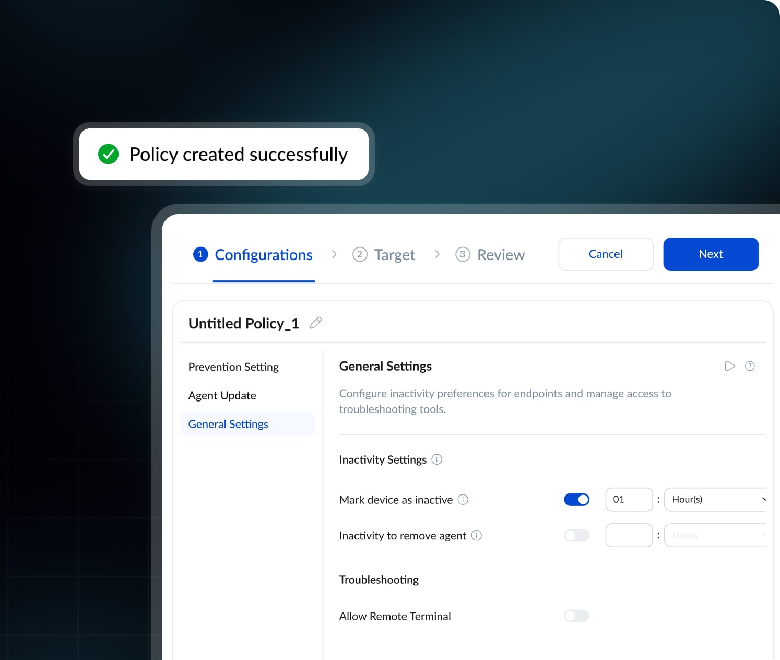The height and width of the screenshot is (660, 780).
Task: Select the Configurations step
Action: 263,254
